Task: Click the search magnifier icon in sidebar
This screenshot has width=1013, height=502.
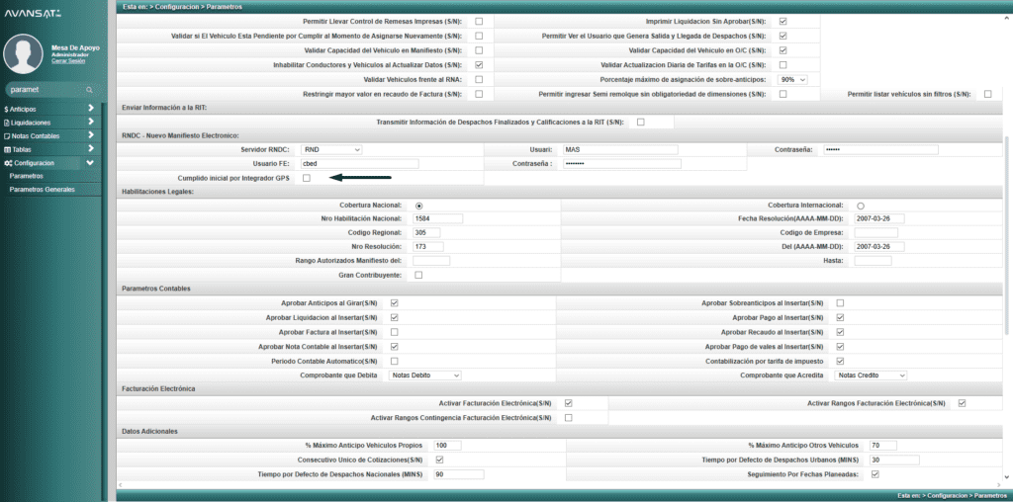Action: click(90, 89)
